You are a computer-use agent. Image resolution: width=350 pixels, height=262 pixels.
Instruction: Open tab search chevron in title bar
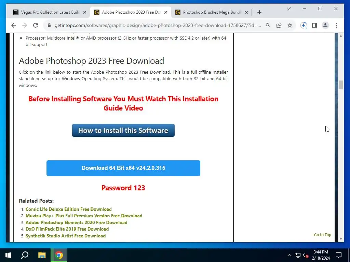288,9
